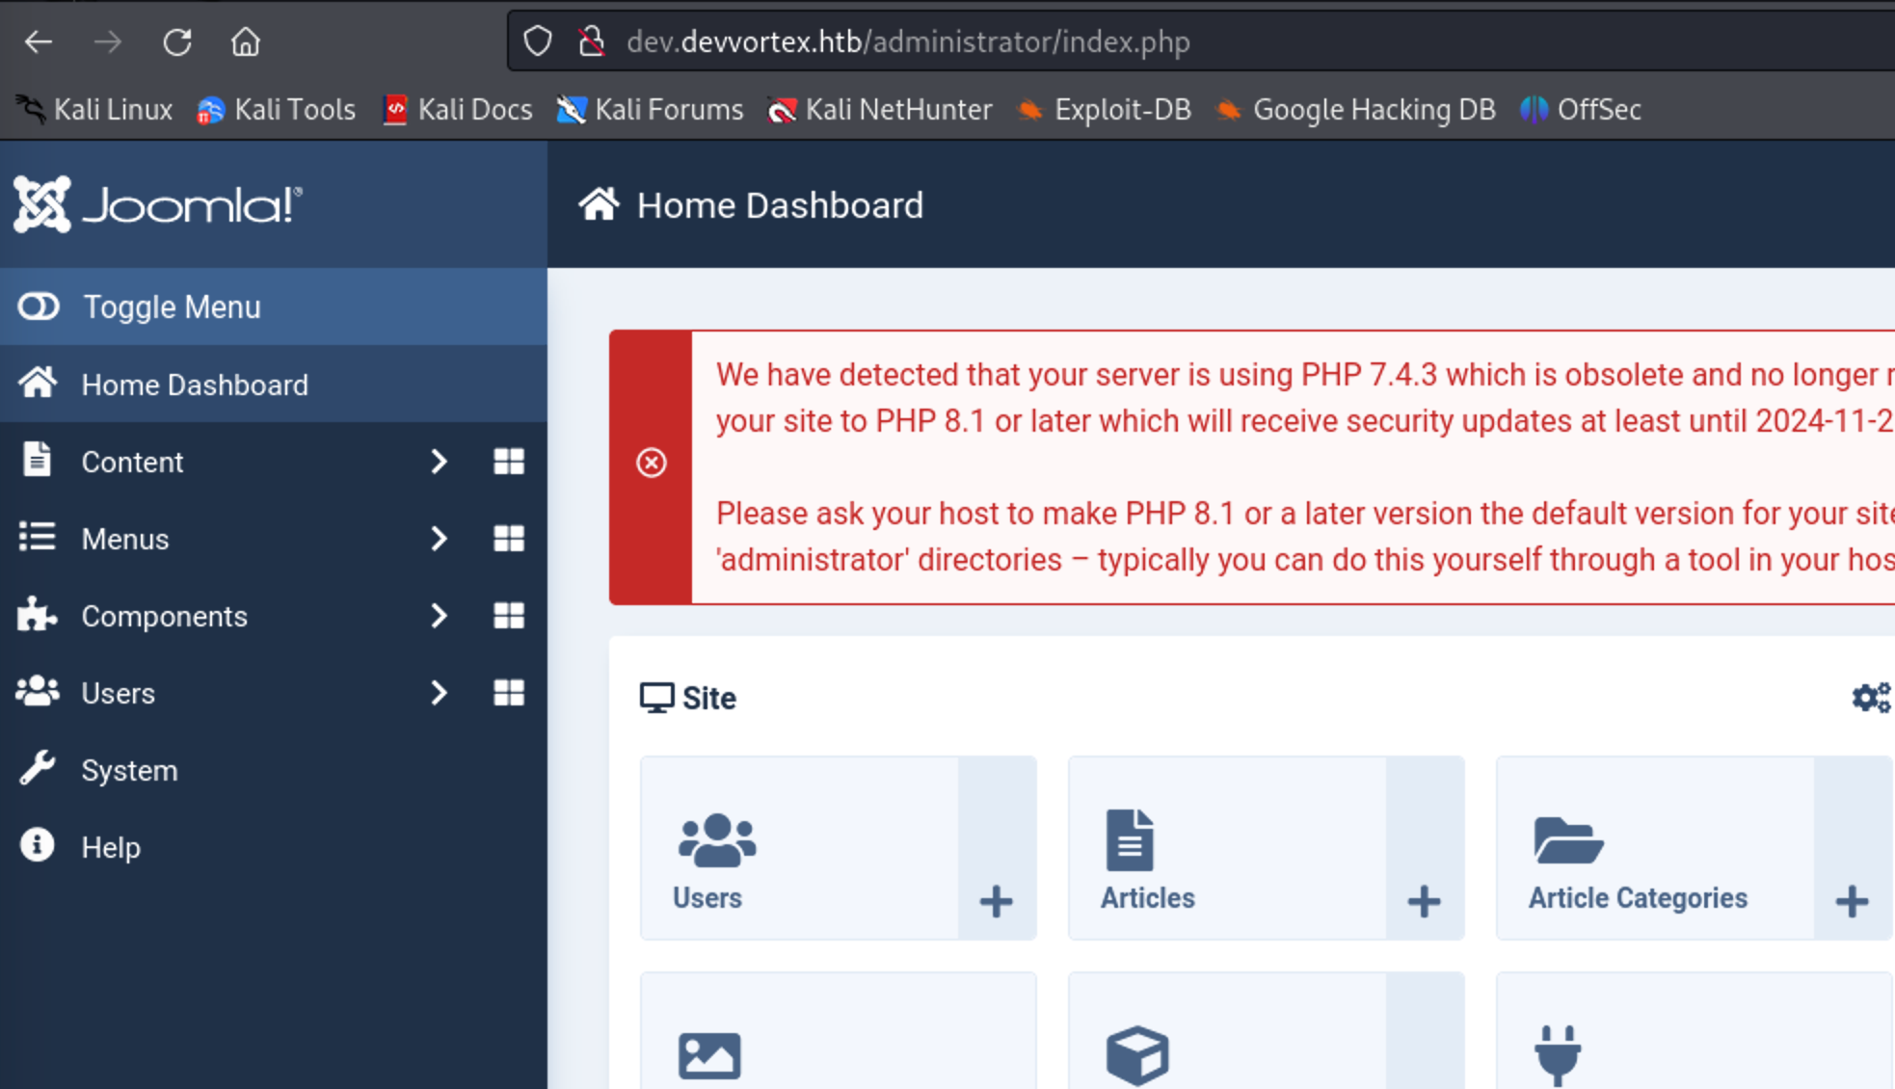Open the Users quick icon card
Image resolution: width=1895 pixels, height=1089 pixels.
click(x=800, y=848)
